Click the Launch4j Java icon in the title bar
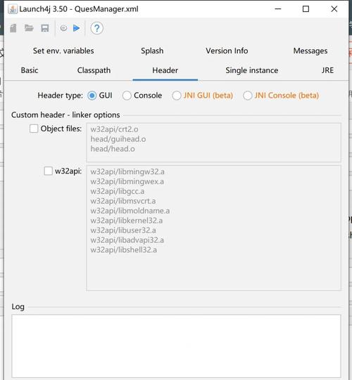 point(13,9)
